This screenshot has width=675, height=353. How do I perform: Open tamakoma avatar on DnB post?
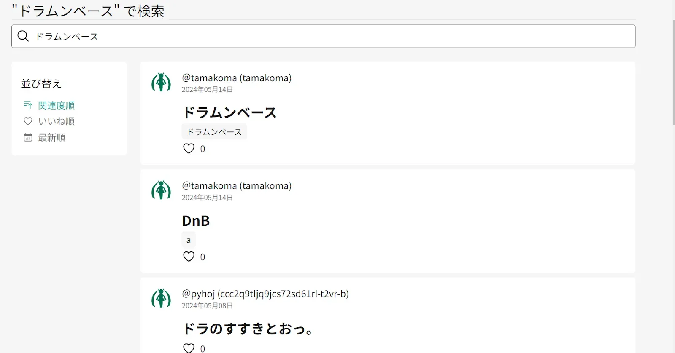[x=161, y=190]
